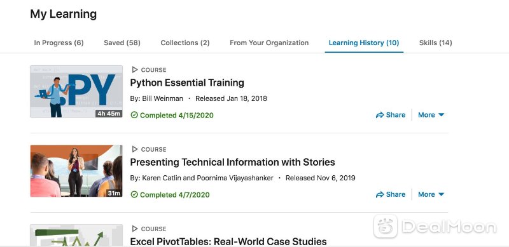Click the Released Nov 6, 2019 text
This screenshot has width=509, height=247.
pyautogui.click(x=321, y=178)
